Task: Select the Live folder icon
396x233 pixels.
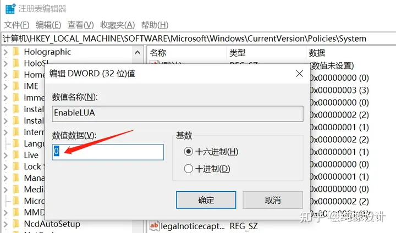Action: pos(16,155)
